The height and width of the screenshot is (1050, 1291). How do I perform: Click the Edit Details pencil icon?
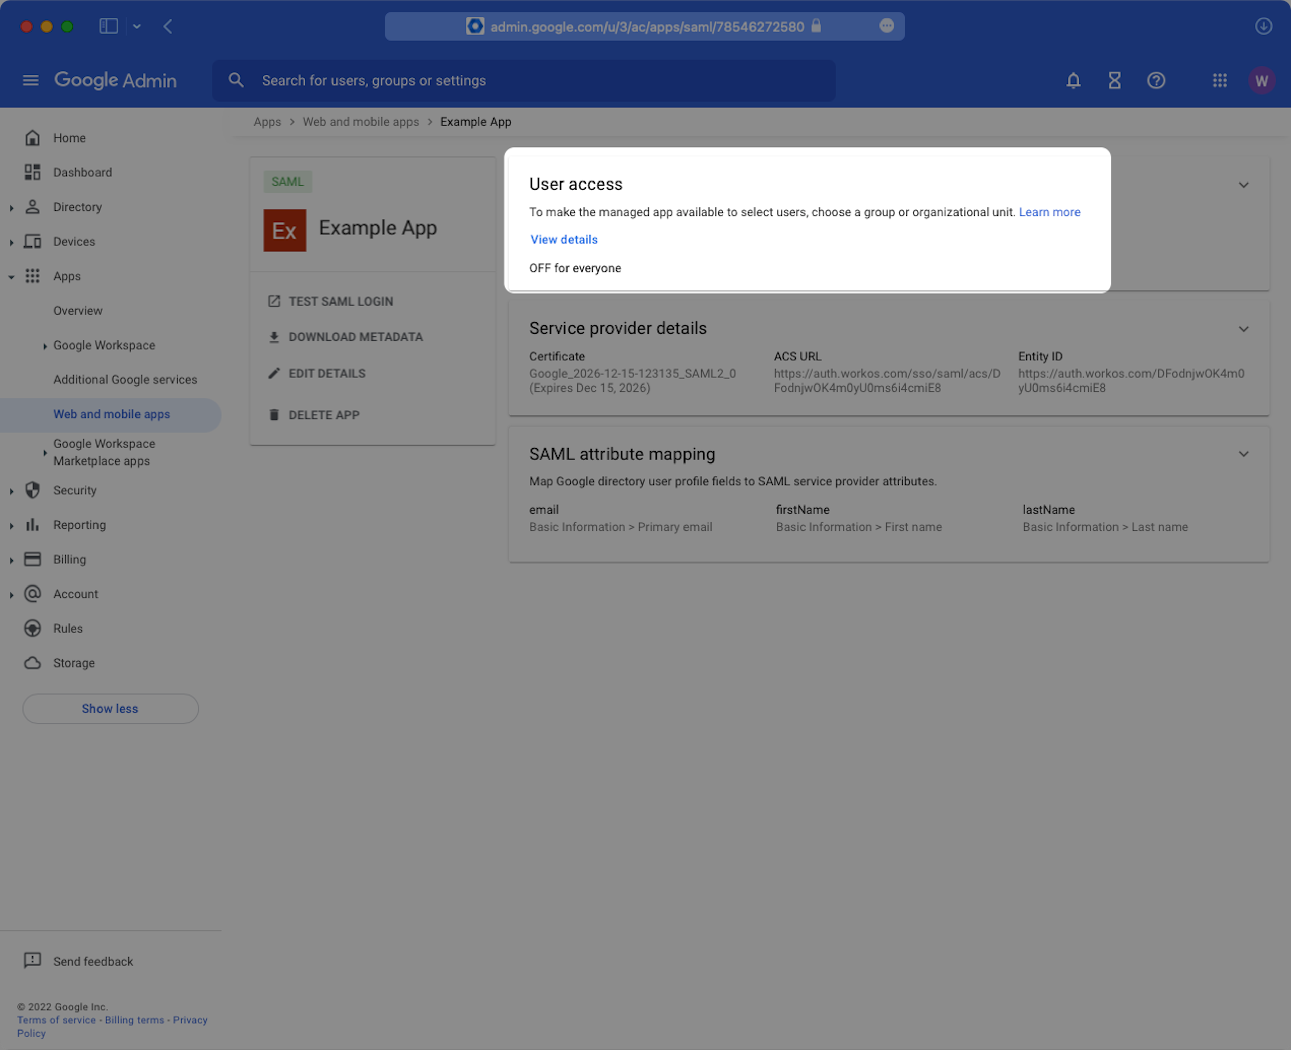click(274, 373)
